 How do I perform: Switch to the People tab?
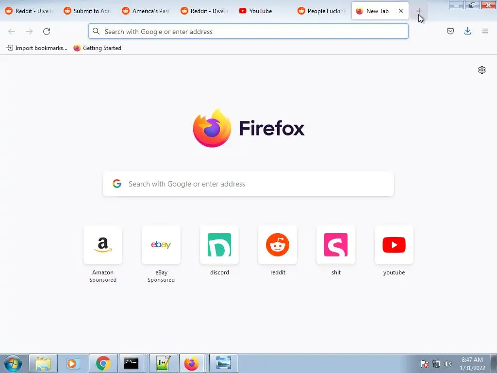(321, 11)
